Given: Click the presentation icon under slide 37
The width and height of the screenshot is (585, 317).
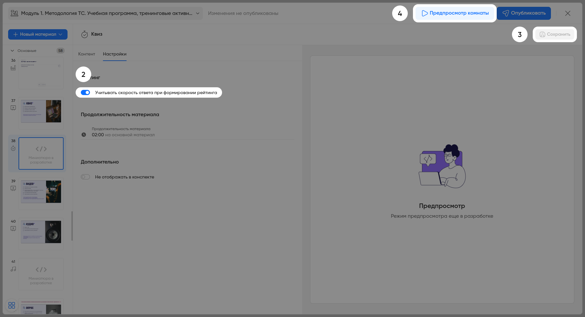Looking at the screenshot, I should tap(13, 108).
